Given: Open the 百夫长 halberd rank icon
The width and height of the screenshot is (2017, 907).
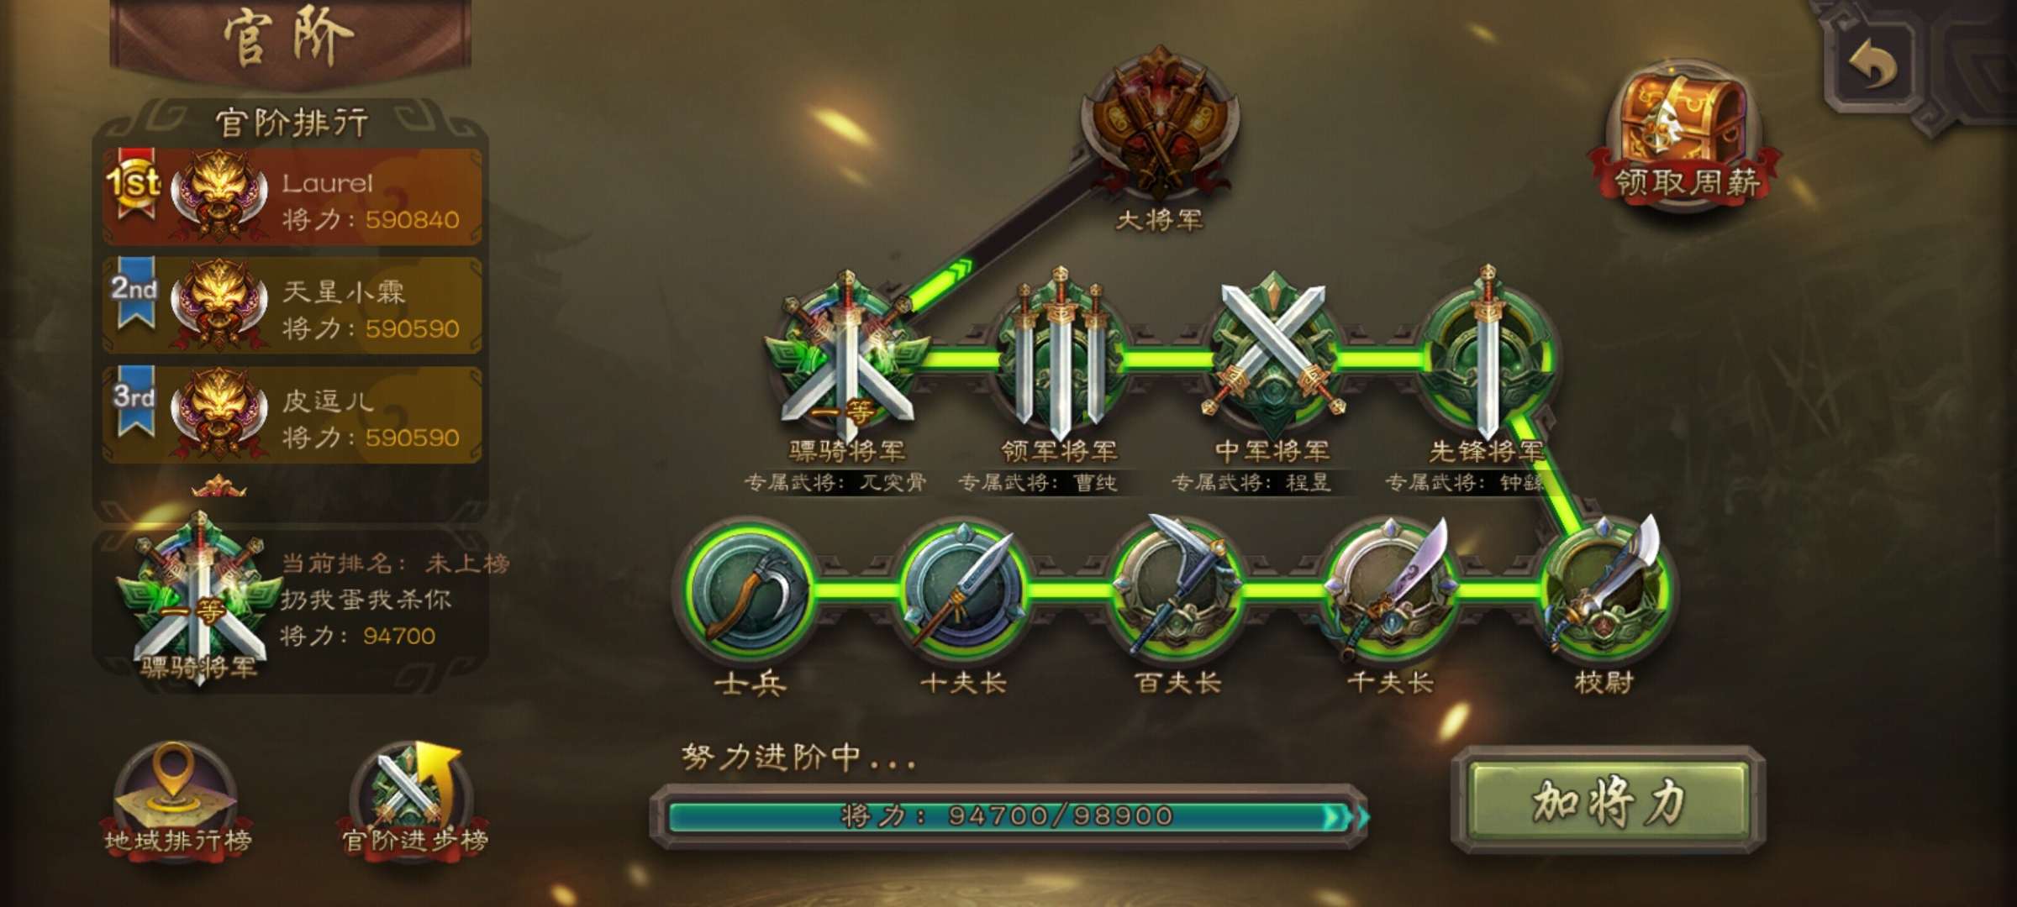Looking at the screenshot, I should [1177, 590].
